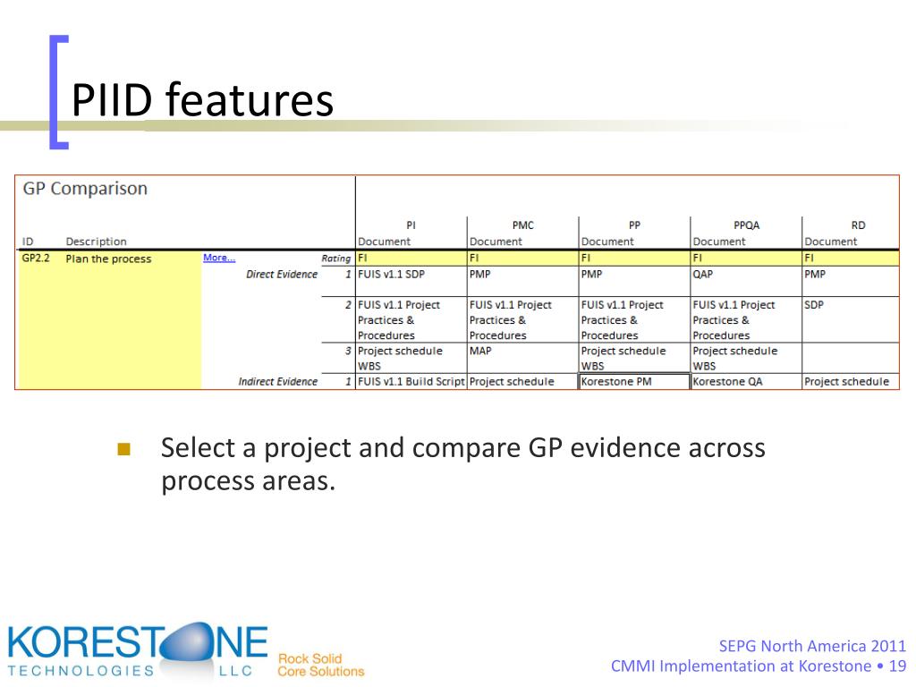Viewport: 916px width, 687px height.
Task: Click the 'PIID features' slide title
Action: point(202,99)
